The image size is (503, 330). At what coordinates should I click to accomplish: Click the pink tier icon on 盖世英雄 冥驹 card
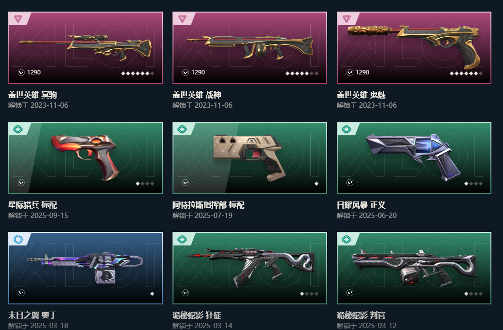pos(18,19)
